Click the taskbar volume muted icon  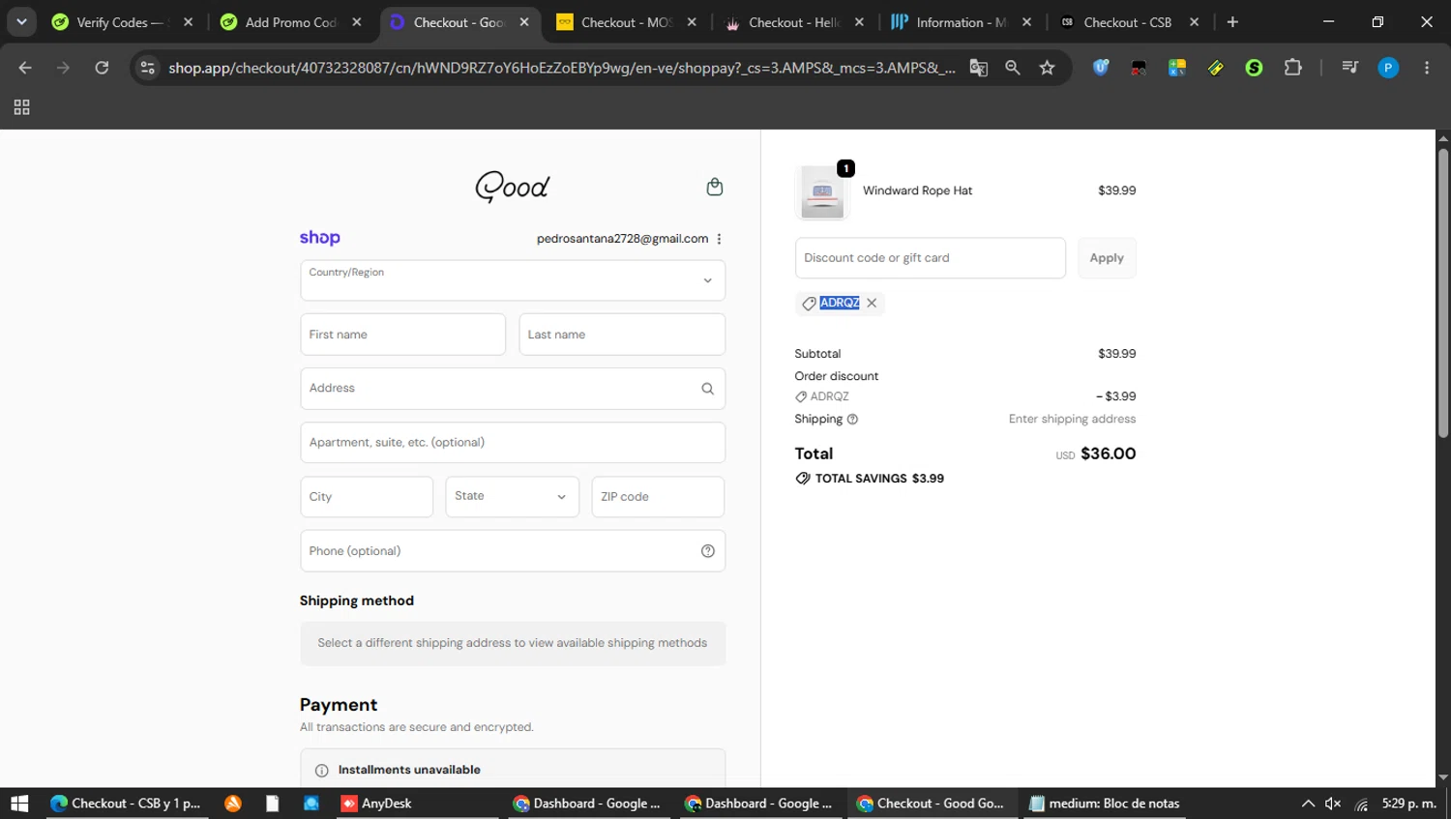[1333, 804]
